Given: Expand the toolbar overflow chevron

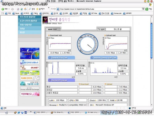Looking at the screenshot, I should pyautogui.click(x=49, y=8).
